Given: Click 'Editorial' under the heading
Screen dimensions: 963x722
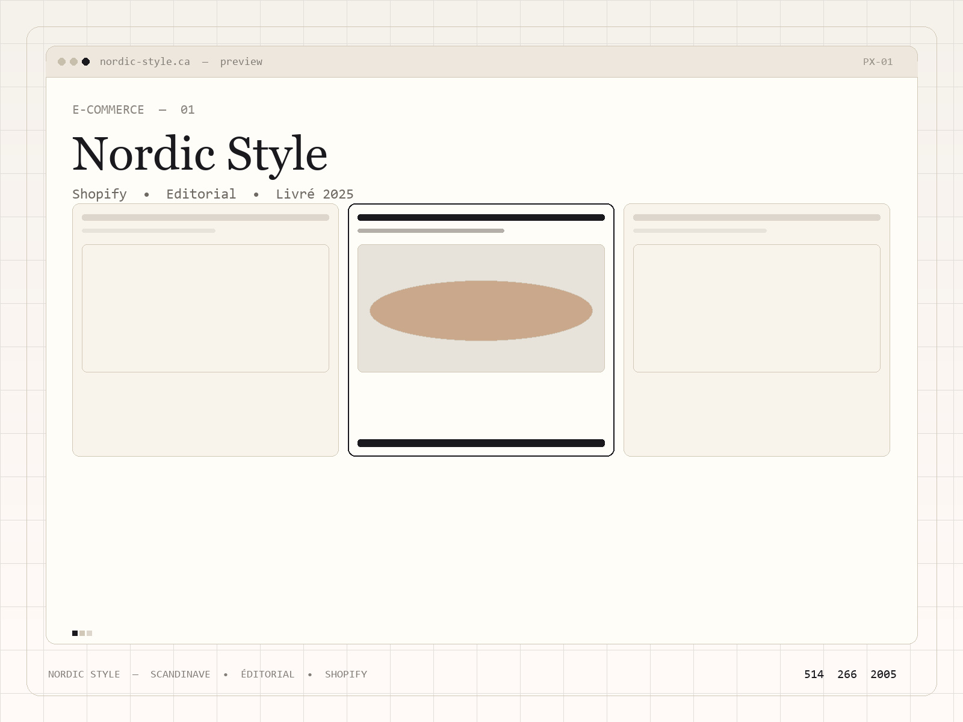Looking at the screenshot, I should coord(201,194).
